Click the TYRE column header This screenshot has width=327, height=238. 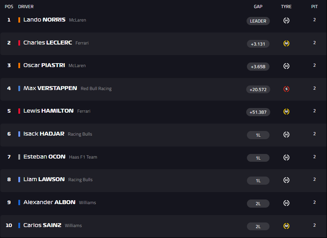(x=286, y=7)
